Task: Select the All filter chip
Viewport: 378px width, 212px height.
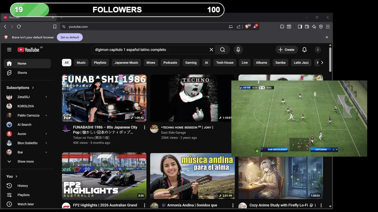Action: (x=66, y=62)
